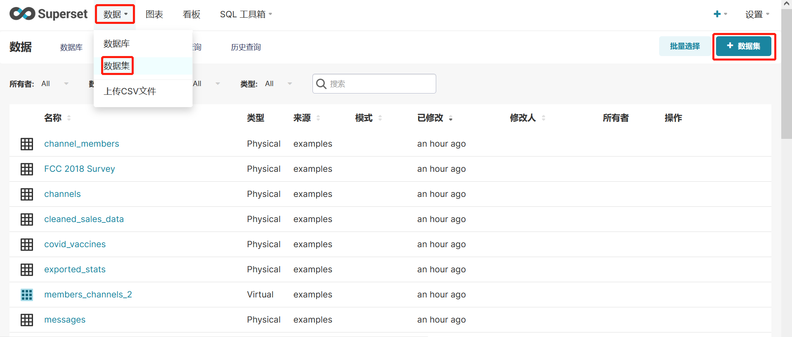Click the messages table icon
Image resolution: width=792 pixels, height=337 pixels.
pos(27,320)
